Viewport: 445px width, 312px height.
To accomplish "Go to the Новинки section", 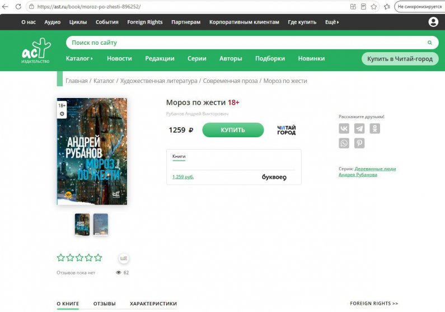I will point(311,58).
